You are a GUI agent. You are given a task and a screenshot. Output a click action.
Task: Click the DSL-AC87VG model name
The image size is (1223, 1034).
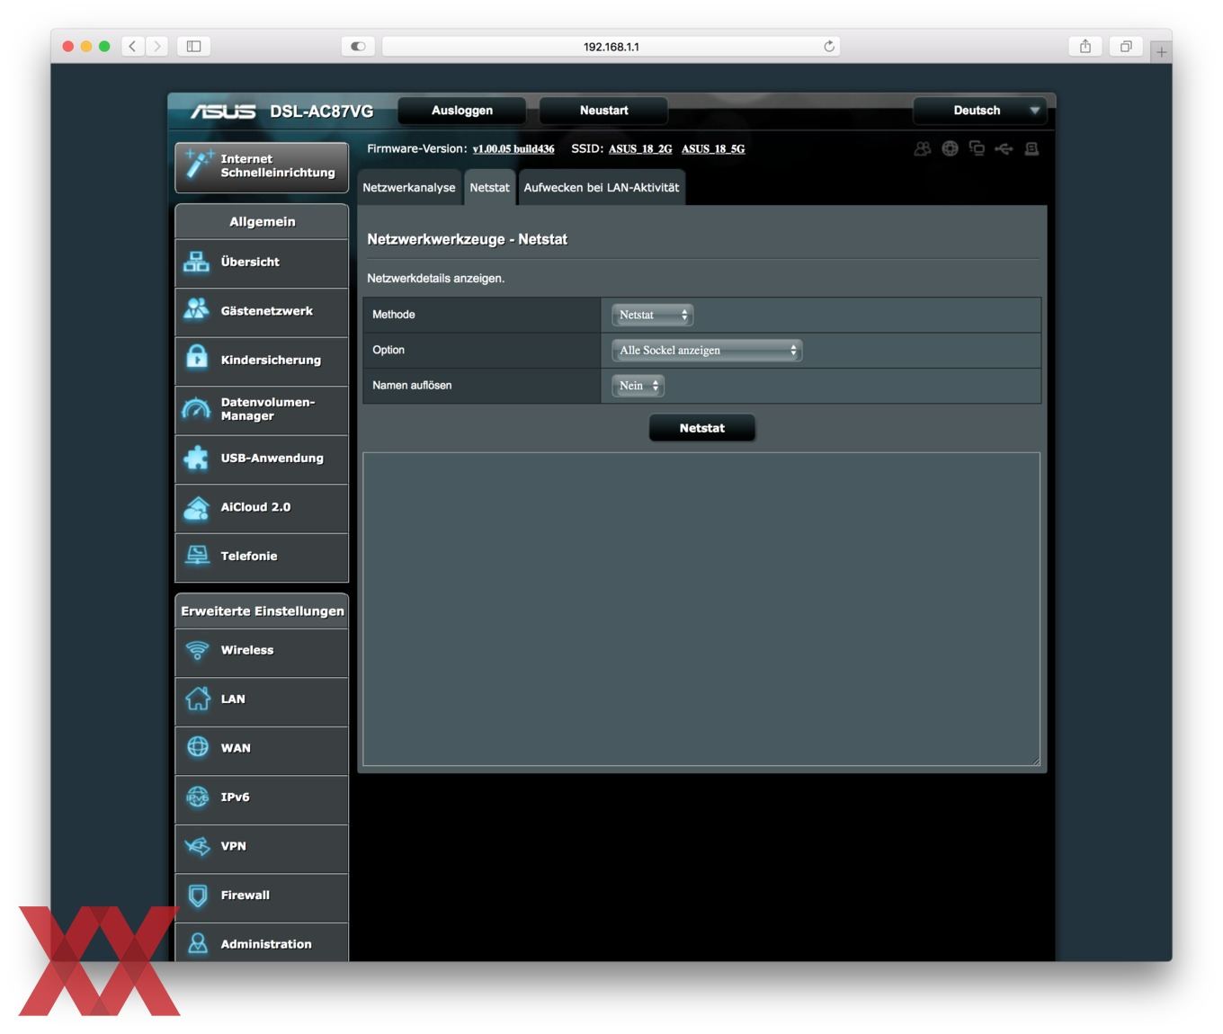(321, 111)
